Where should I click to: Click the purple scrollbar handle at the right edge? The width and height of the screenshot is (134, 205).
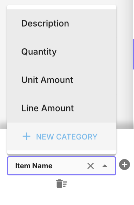pos(133,54)
